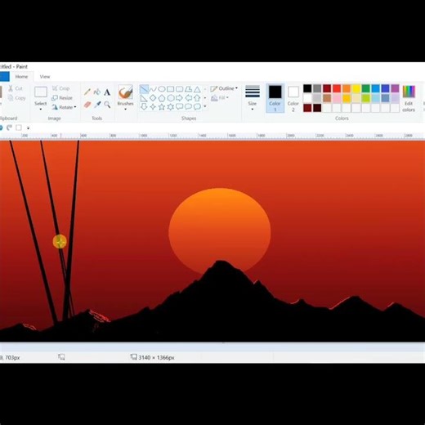The image size is (425, 425).
Task: Select the Text tool
Action: pyautogui.click(x=107, y=92)
